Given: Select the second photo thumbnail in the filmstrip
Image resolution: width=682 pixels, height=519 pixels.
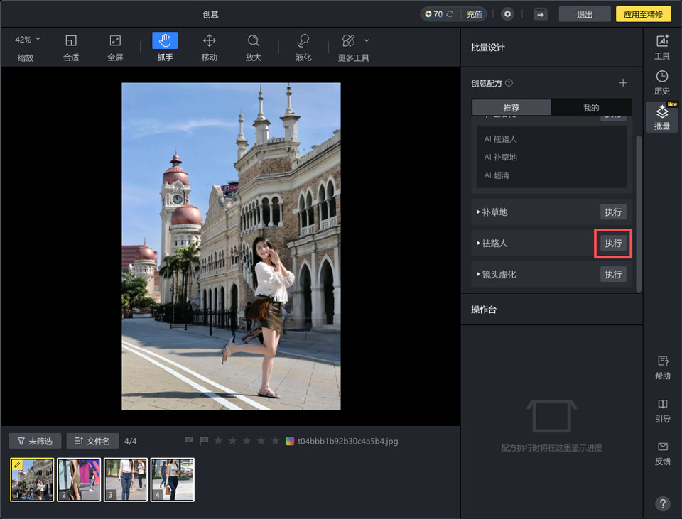Looking at the screenshot, I should click(x=78, y=479).
